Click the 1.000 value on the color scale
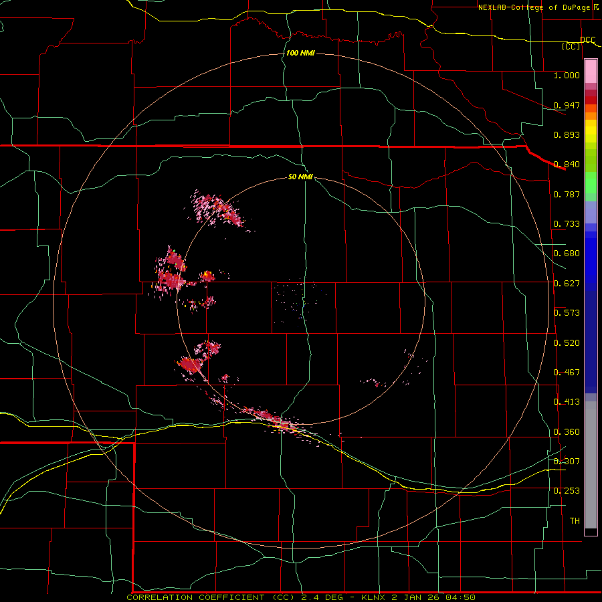This screenshot has width=602, height=602. click(x=567, y=75)
